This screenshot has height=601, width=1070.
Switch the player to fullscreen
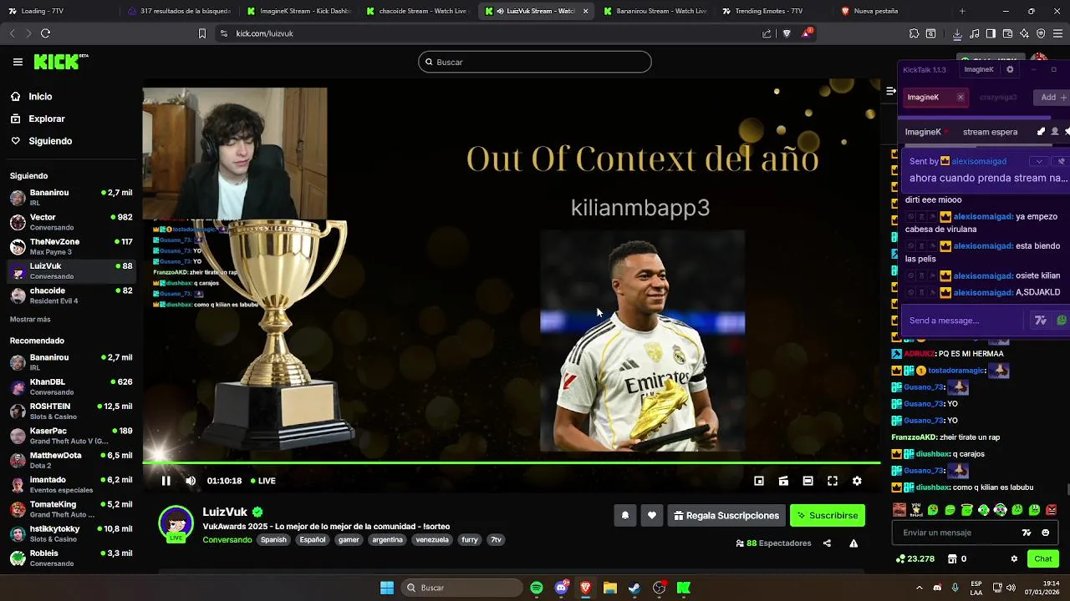833,481
